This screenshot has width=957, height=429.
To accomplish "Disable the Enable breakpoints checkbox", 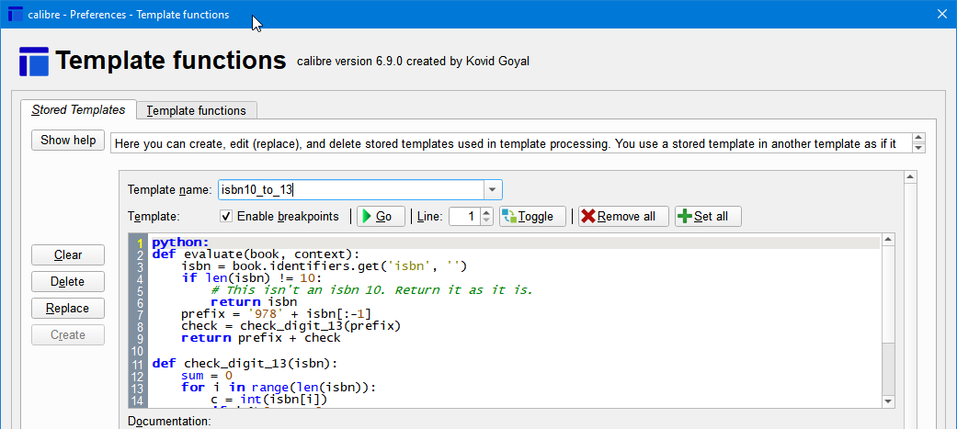I will (x=226, y=217).
